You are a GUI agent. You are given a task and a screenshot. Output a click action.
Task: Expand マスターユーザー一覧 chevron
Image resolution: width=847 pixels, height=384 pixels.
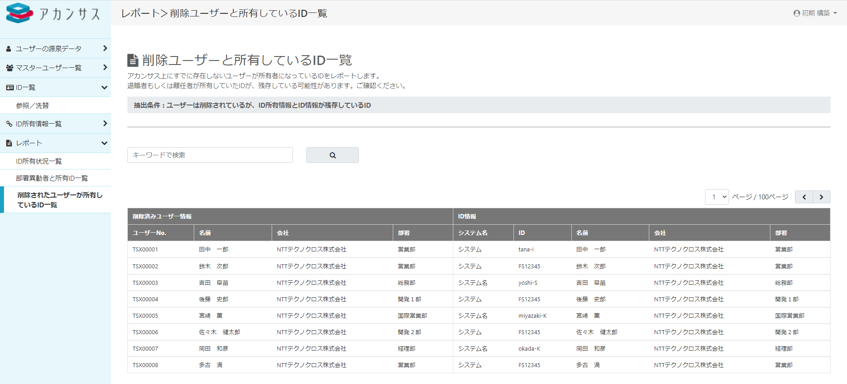[x=105, y=67]
